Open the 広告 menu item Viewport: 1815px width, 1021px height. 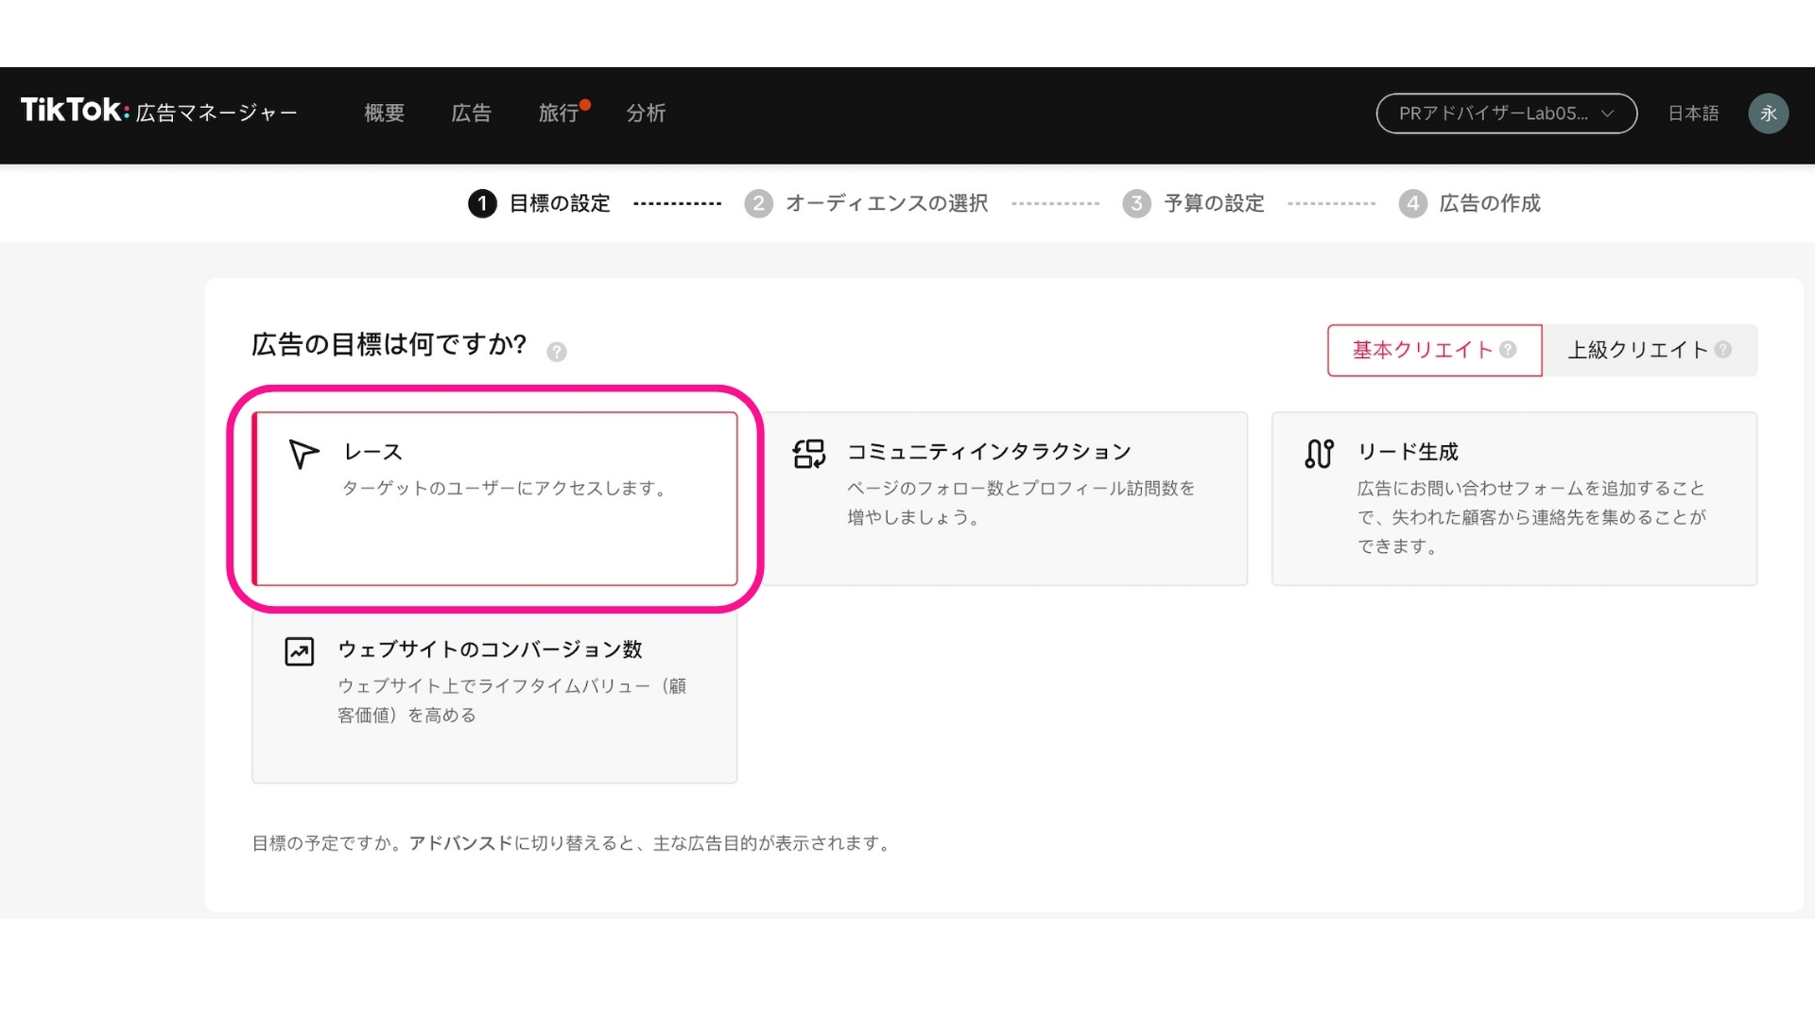[471, 113]
